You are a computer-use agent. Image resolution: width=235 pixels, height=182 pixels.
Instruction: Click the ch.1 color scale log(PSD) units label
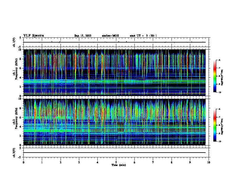point(223,78)
